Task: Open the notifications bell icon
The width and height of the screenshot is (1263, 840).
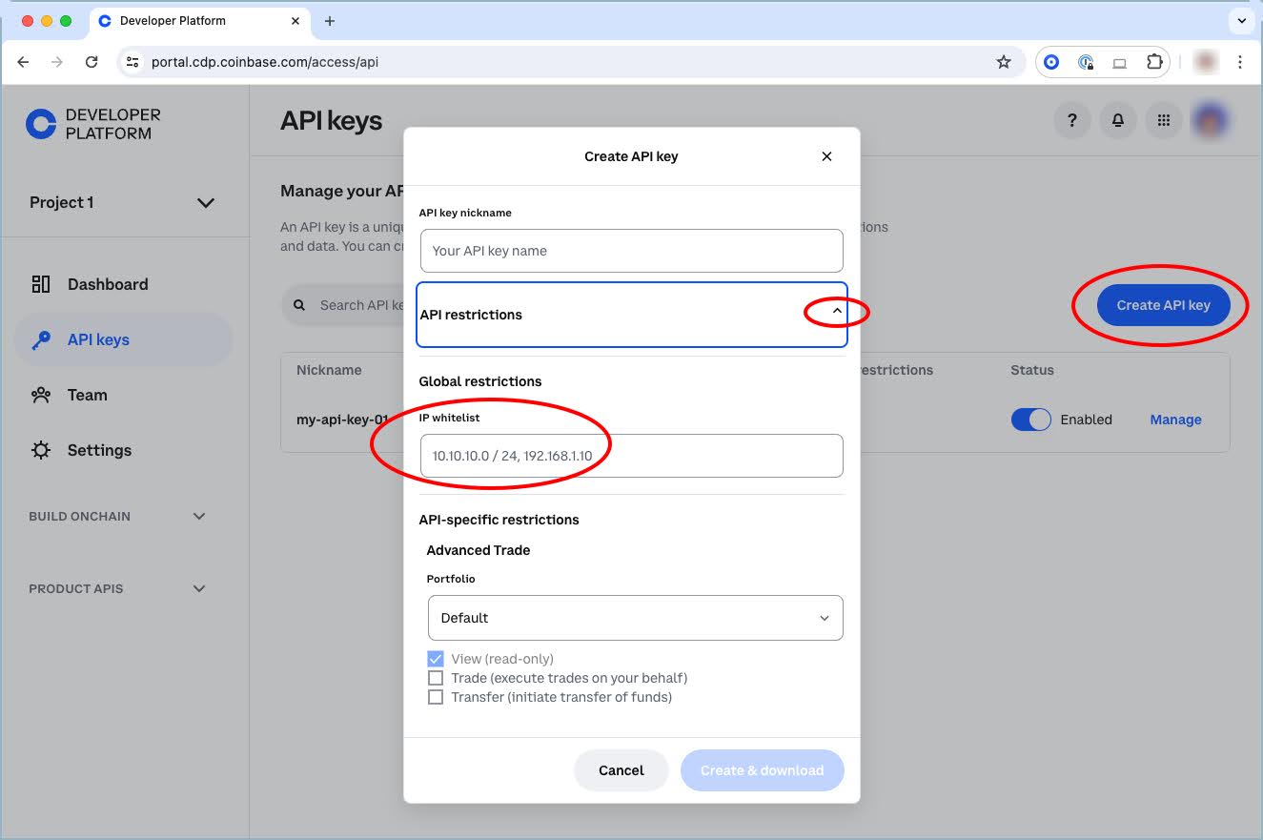Action: point(1118,120)
